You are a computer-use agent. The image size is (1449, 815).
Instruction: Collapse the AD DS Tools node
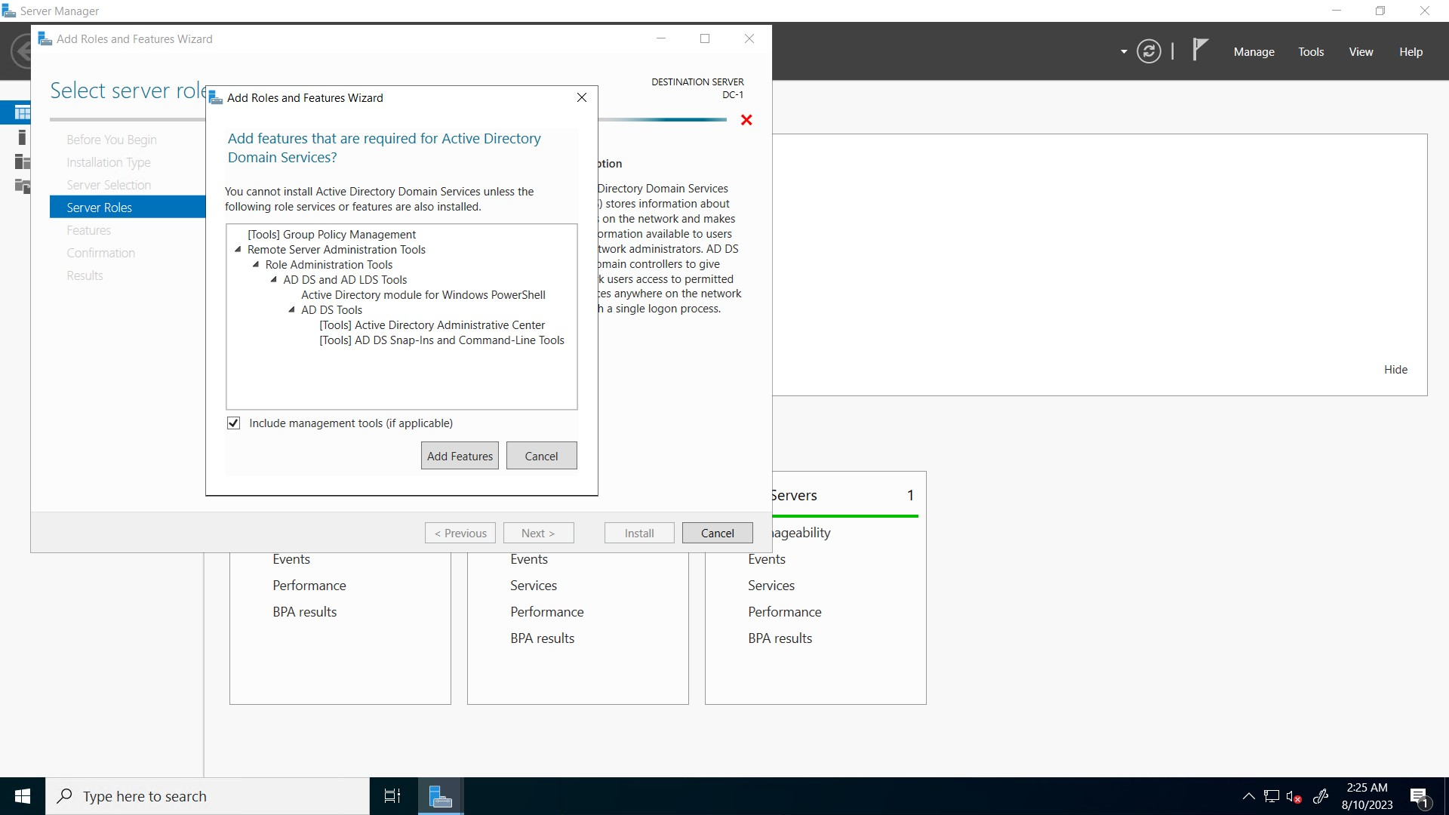291,310
